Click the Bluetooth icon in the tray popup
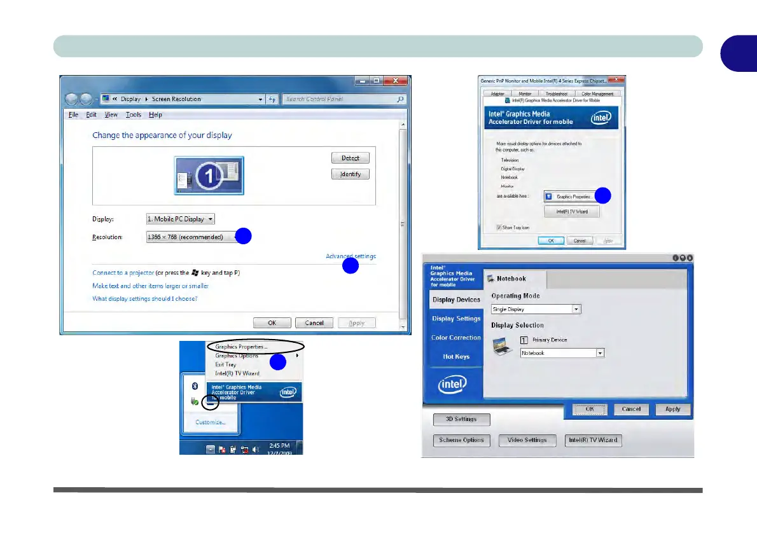Viewport: 757px width, 533px height. click(x=195, y=385)
